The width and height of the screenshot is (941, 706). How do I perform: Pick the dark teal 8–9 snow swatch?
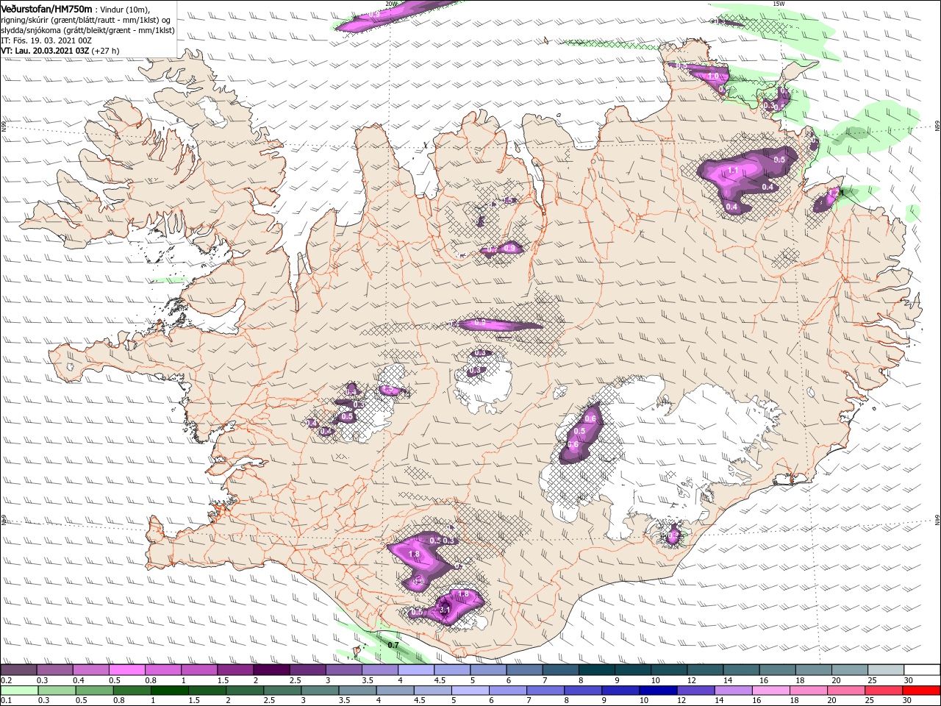(596, 670)
